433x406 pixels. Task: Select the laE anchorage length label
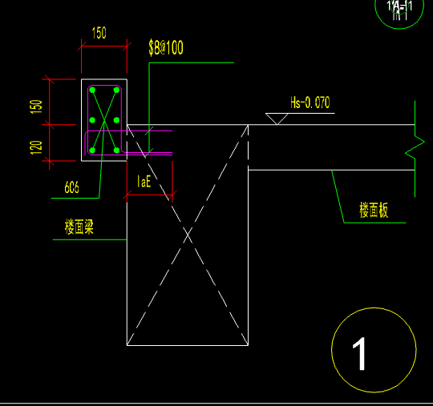click(x=144, y=182)
